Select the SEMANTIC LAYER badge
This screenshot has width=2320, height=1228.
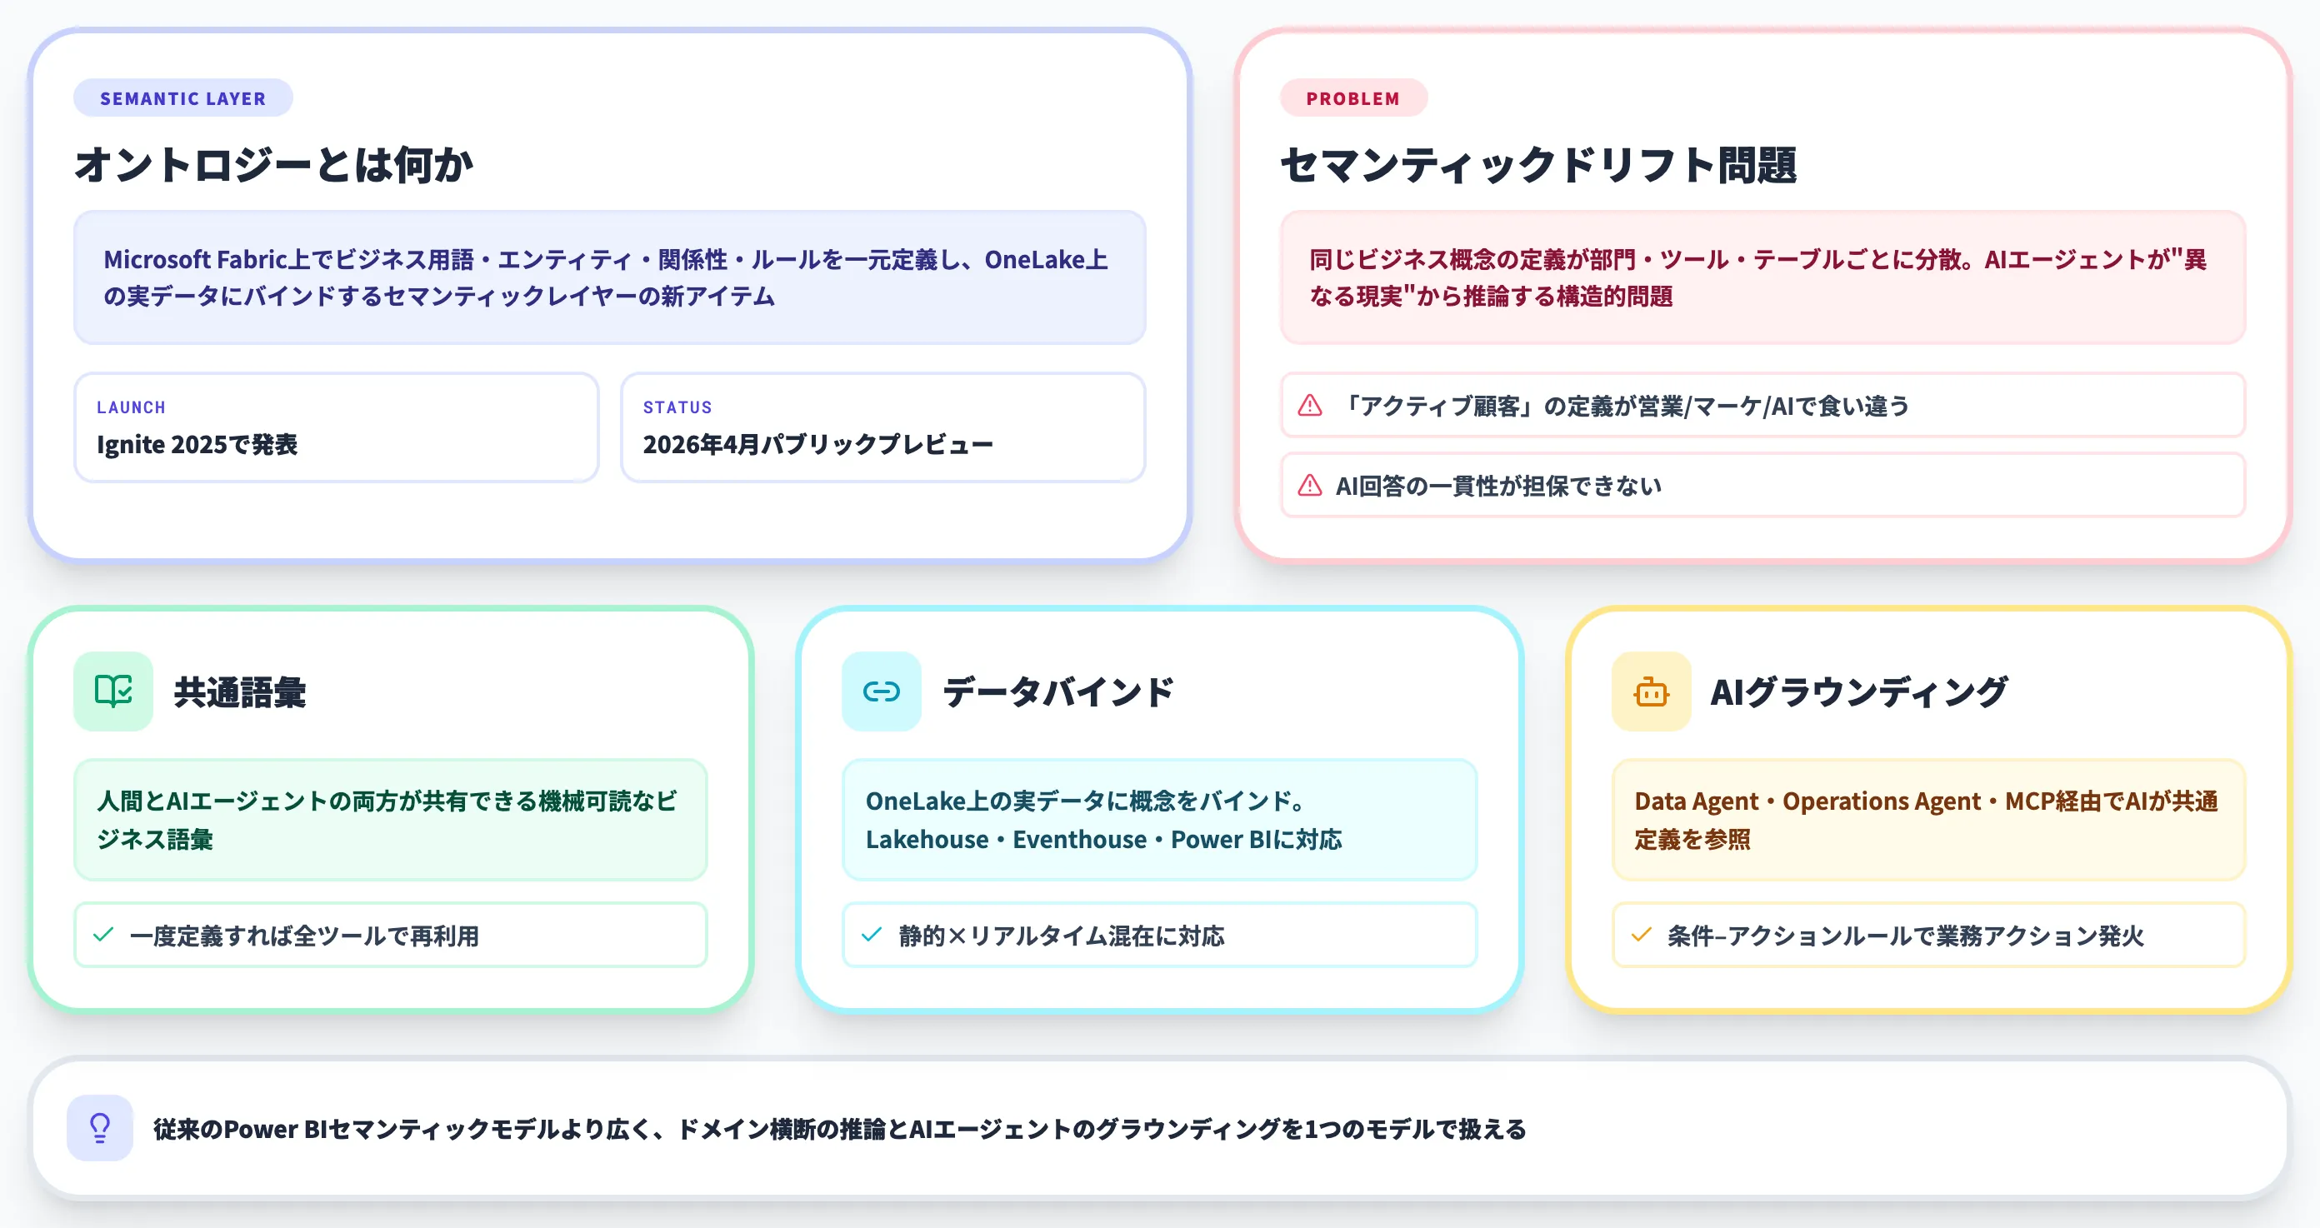click(x=182, y=98)
